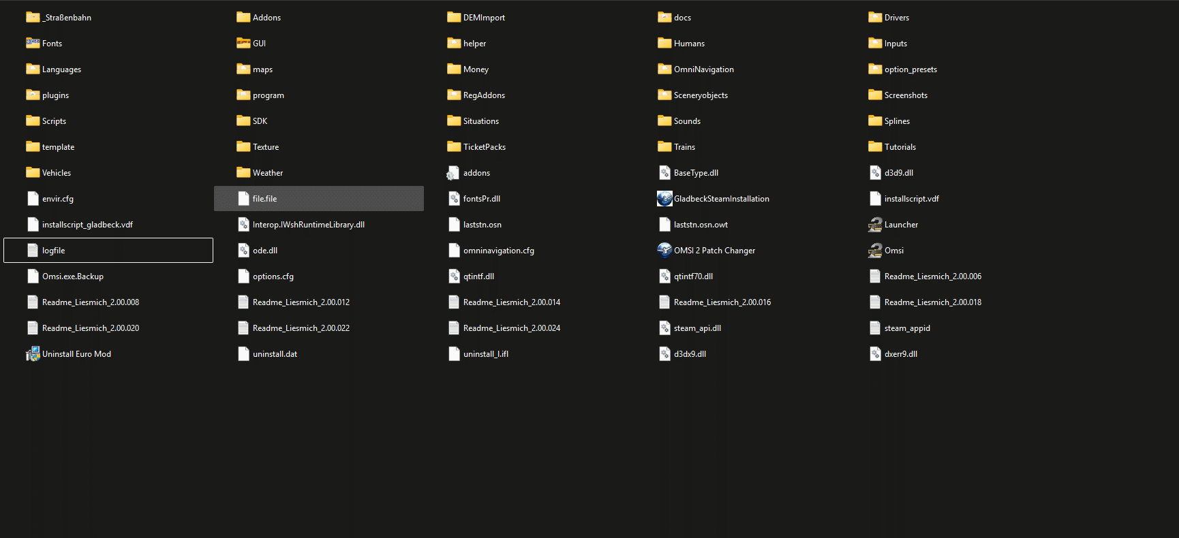
Task: Click the Fonts folder icon
Action: [x=33, y=44]
